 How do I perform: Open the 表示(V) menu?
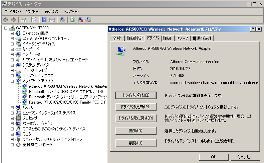(x=51, y=12)
